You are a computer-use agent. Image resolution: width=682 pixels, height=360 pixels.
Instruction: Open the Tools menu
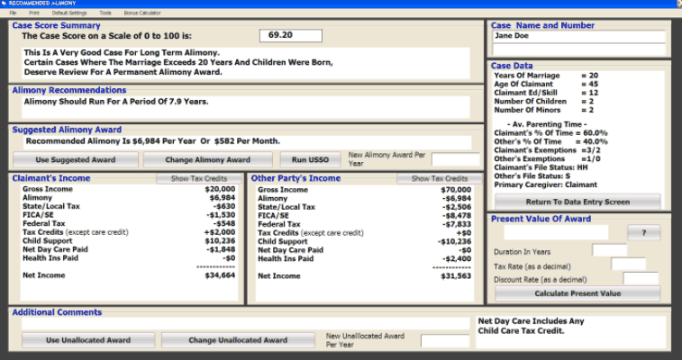[x=105, y=13]
